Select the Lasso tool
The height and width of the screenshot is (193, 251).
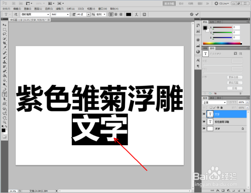click(x=5, y=34)
